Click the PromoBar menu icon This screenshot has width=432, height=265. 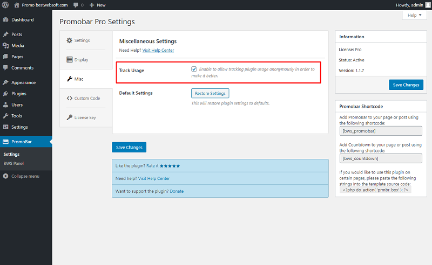click(5, 142)
